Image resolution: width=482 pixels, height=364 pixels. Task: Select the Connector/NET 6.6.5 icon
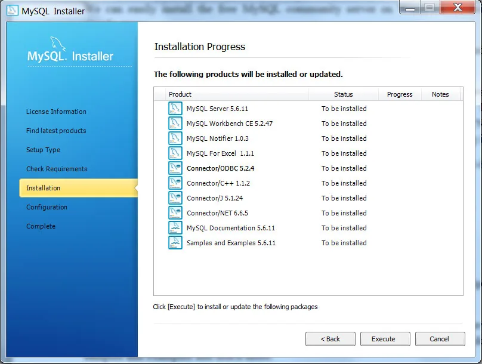pos(175,213)
